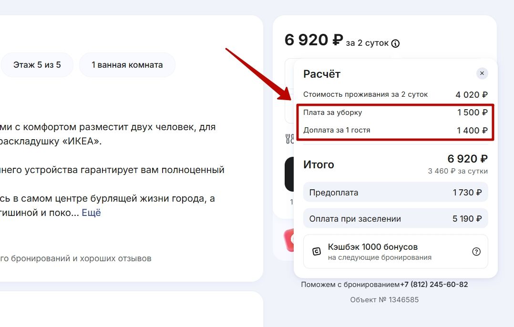Call the +7 (812) 245-60-82 number
This screenshot has height=327, width=514.
tap(433, 285)
